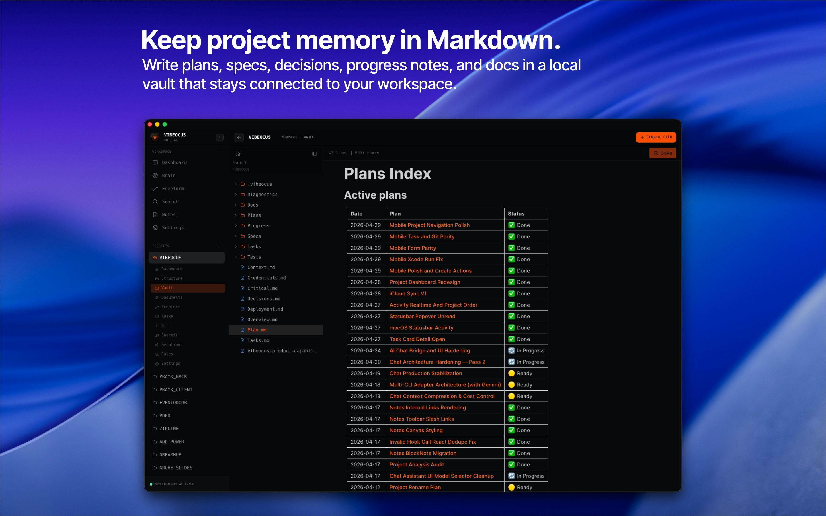Open the DREAMHUB project
826x516 pixels.
(187, 455)
